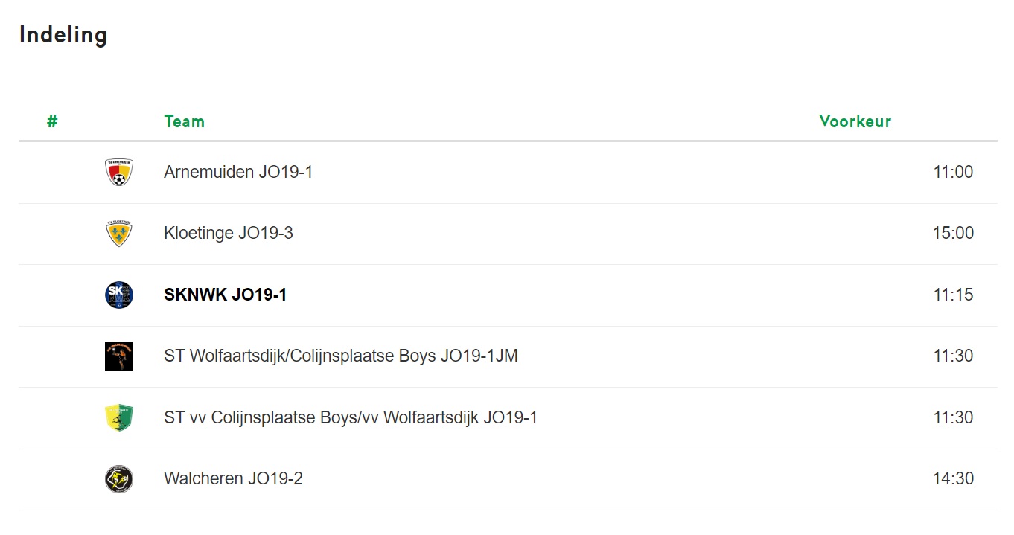The width and height of the screenshot is (1014, 535).
Task: Click the # column header
Action: (52, 121)
